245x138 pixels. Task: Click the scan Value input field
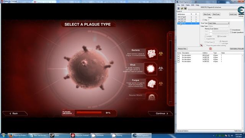(226, 20)
